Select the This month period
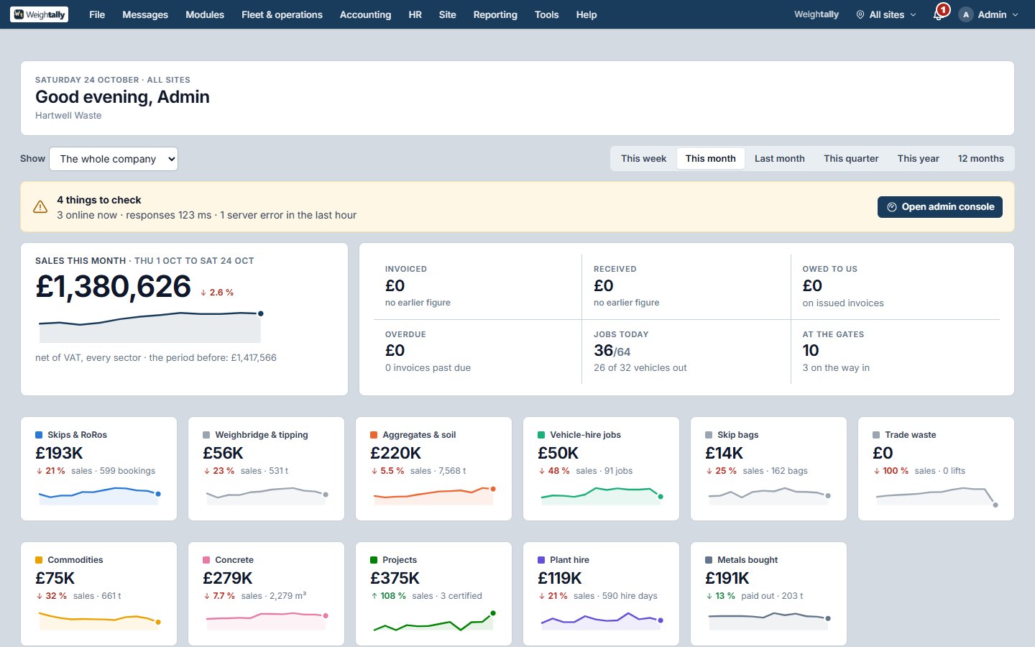1035x647 pixels. (711, 159)
